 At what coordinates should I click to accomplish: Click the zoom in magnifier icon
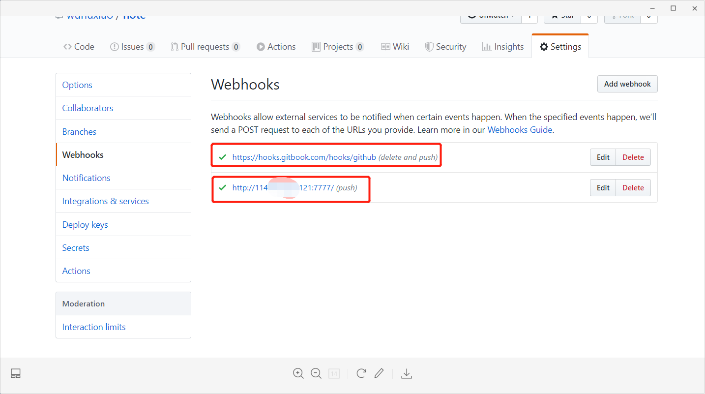[298, 373]
